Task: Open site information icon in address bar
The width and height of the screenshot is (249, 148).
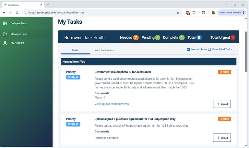Action: tap(25, 13)
